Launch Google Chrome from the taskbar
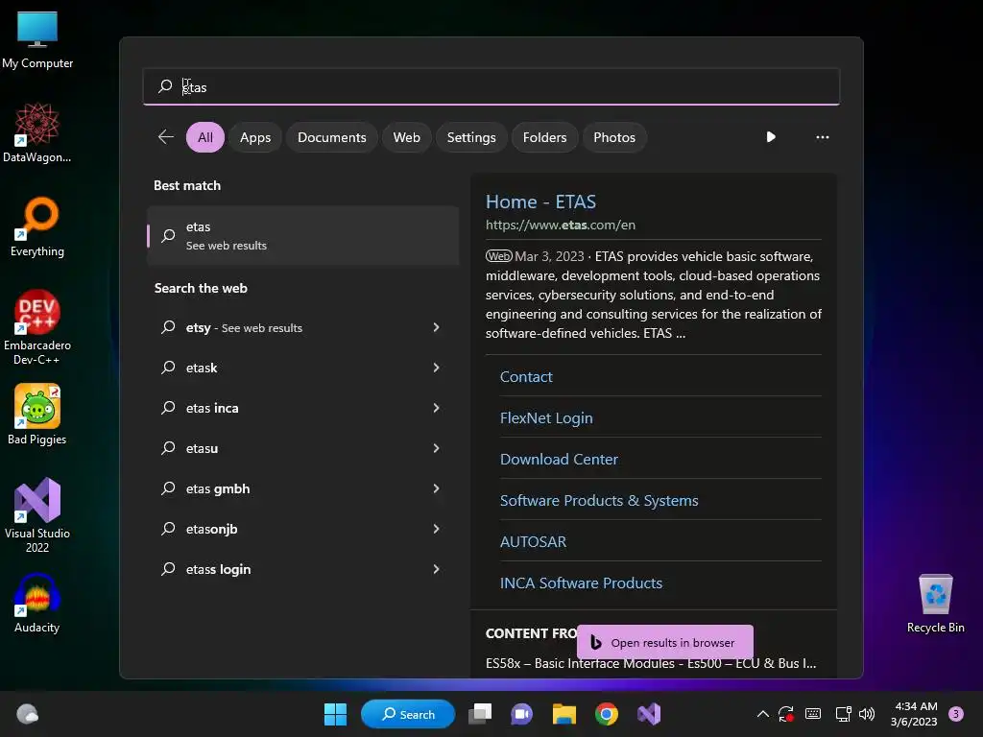Viewport: 983px width, 737px height. (607, 714)
